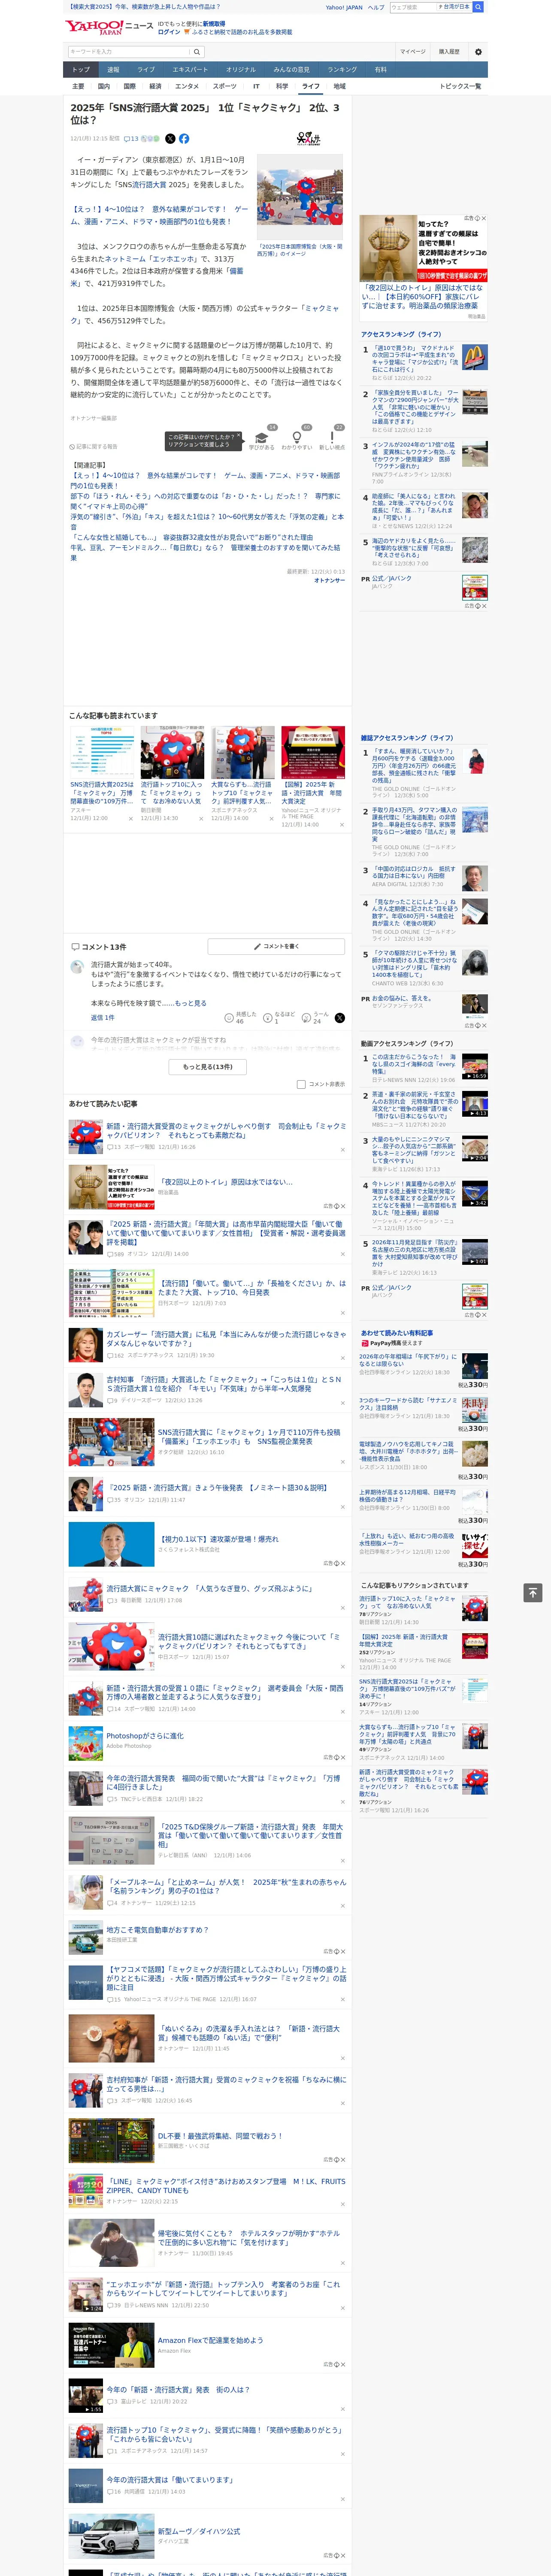Image resolution: width=551 pixels, height=2576 pixels.
Task: Click the なるほど reaction on first comment
Action: [279, 1017]
